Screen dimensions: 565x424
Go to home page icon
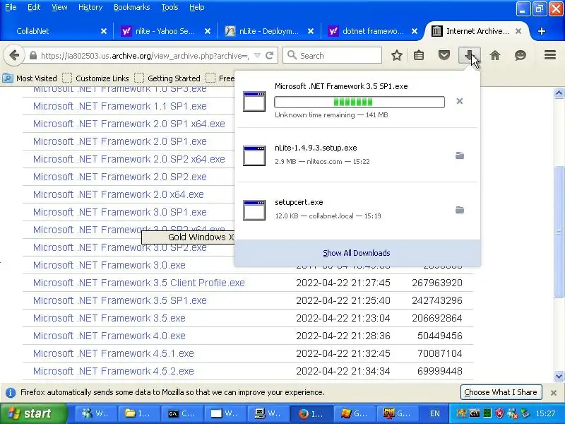[x=495, y=56]
